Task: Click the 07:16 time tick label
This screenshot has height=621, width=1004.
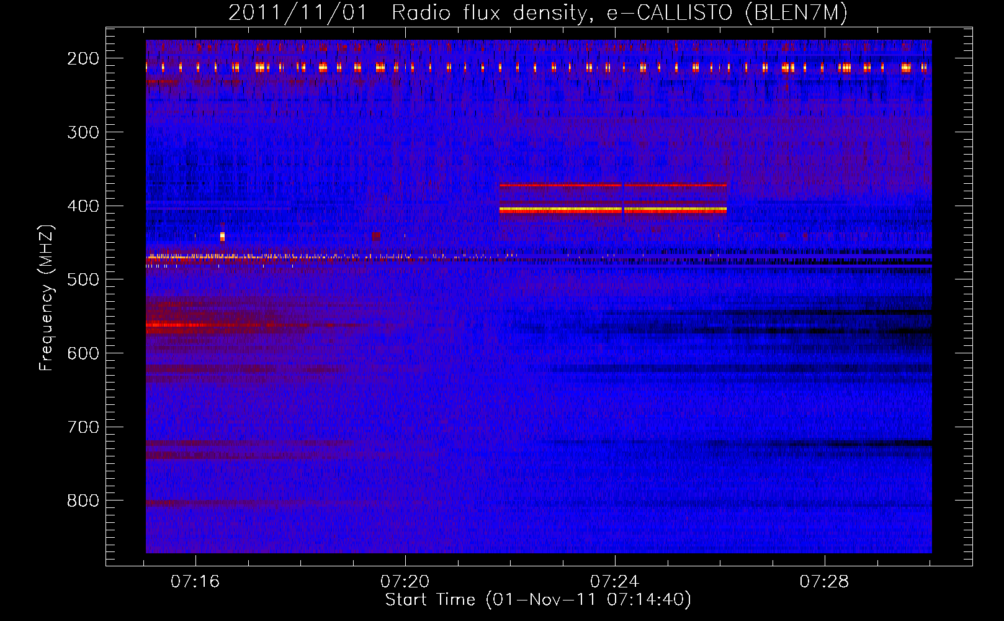Action: coord(195,582)
